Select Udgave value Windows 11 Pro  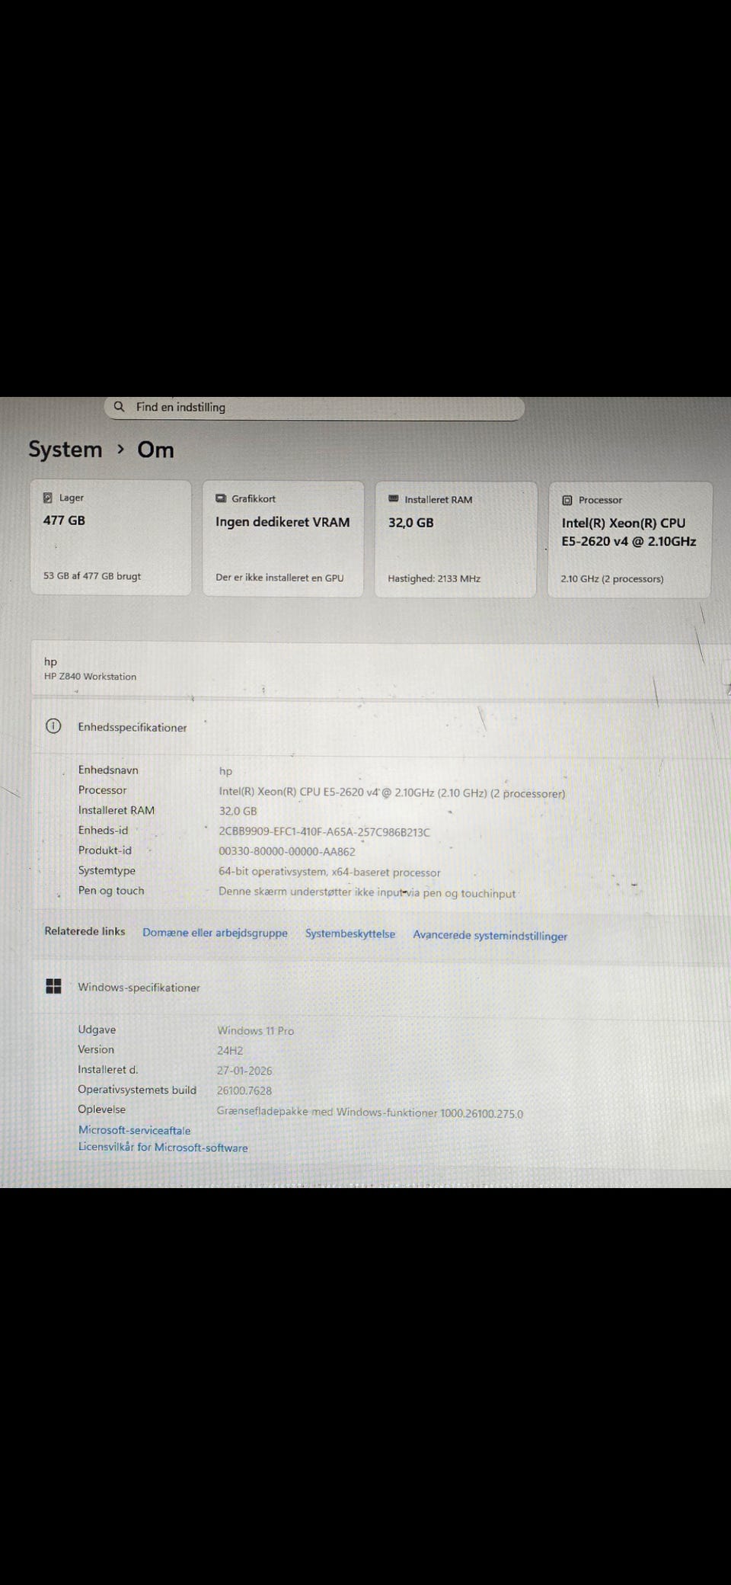pyautogui.click(x=255, y=1031)
